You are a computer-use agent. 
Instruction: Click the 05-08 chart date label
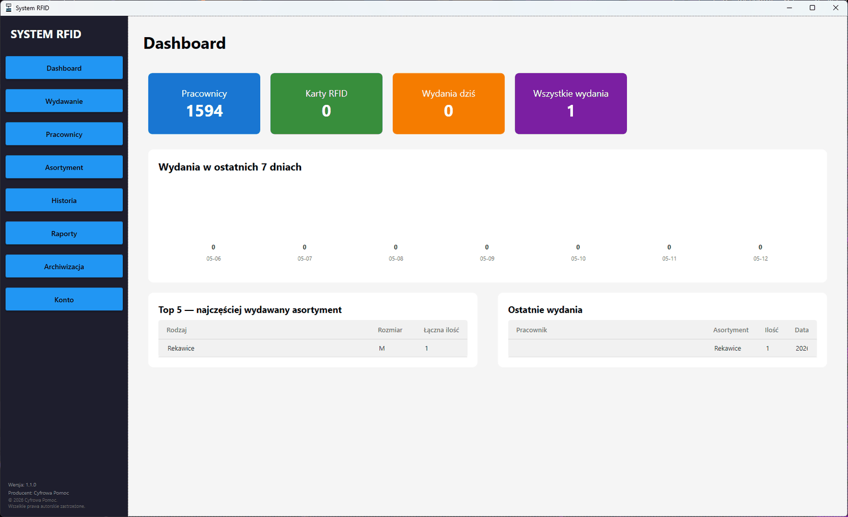pyautogui.click(x=396, y=258)
